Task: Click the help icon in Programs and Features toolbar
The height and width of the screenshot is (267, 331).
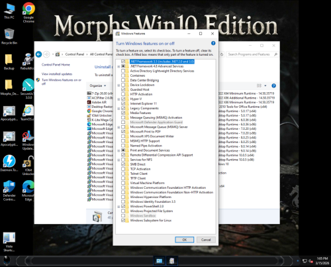Action: click(x=273, y=85)
